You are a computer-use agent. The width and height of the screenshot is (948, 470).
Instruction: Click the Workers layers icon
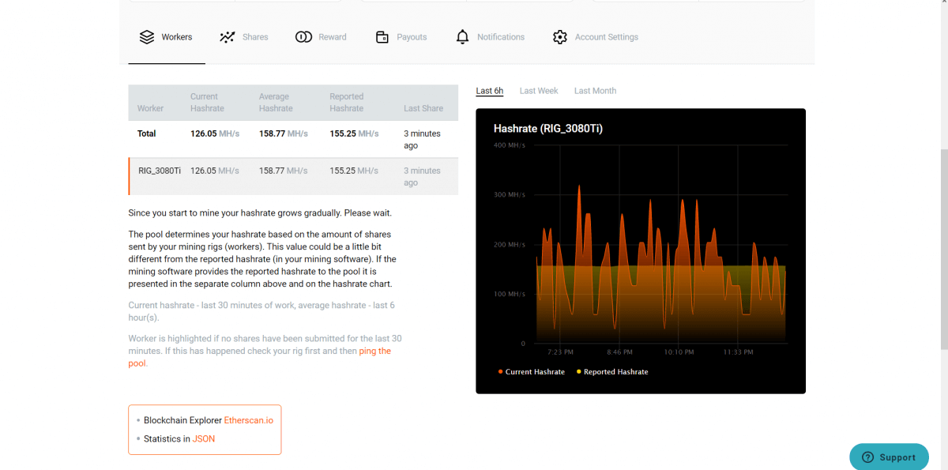click(x=146, y=37)
